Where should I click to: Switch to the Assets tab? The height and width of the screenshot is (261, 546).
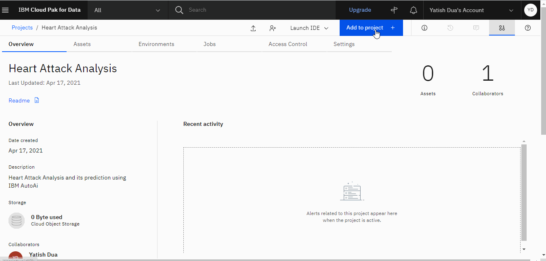[99, 44]
